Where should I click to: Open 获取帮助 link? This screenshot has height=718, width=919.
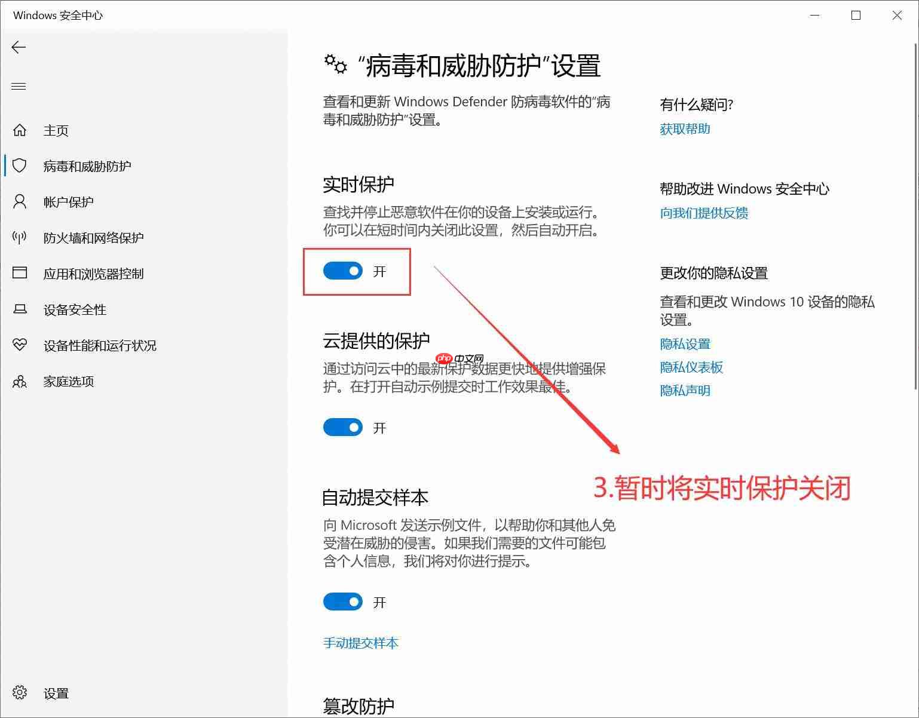click(x=685, y=128)
